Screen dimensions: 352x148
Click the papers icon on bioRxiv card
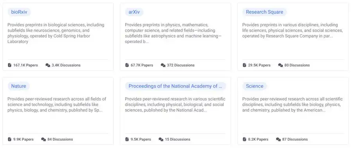point(9,65)
